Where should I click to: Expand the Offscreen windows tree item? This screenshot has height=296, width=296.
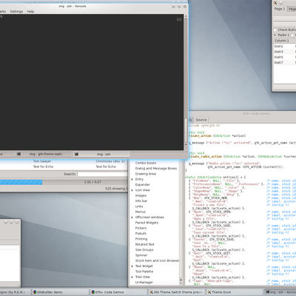click(132, 218)
